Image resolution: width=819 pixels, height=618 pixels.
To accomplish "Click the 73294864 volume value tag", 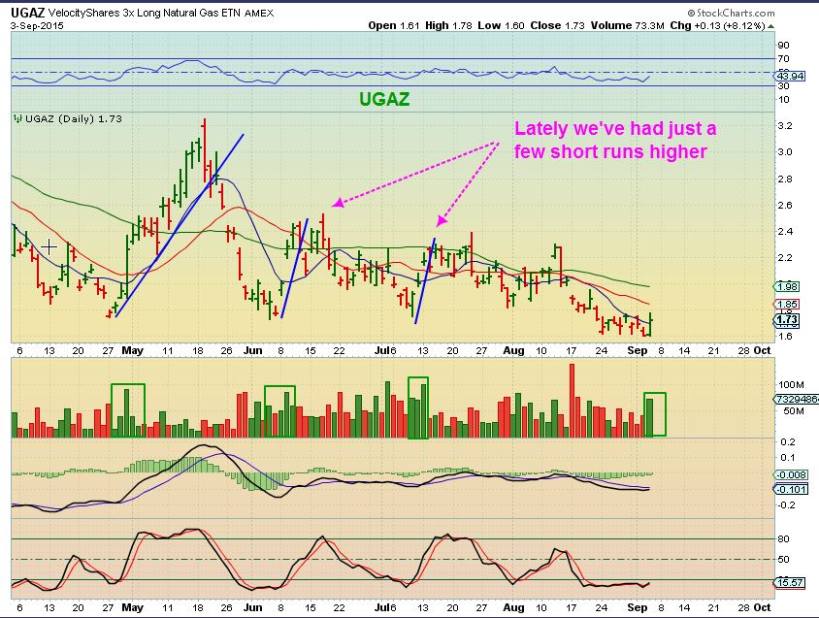I will 797,399.
